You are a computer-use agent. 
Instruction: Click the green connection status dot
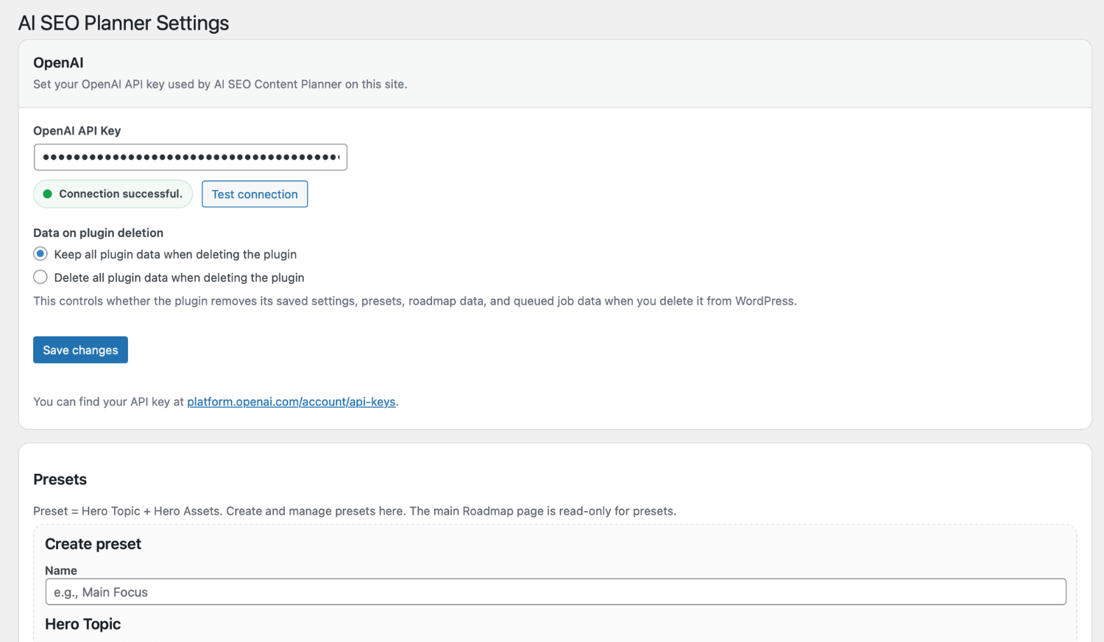tap(48, 194)
